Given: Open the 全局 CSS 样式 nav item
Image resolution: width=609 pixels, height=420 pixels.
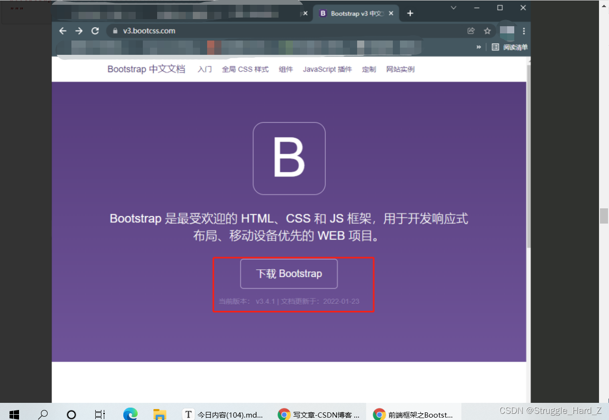Looking at the screenshot, I should (x=245, y=69).
